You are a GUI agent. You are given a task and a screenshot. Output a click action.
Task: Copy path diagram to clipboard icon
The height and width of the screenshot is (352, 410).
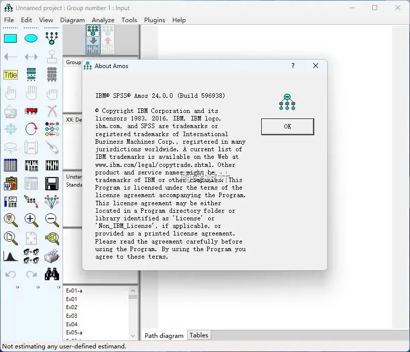click(x=11, y=184)
